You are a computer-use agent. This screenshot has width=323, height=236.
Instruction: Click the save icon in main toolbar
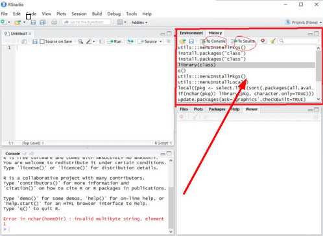33,22
